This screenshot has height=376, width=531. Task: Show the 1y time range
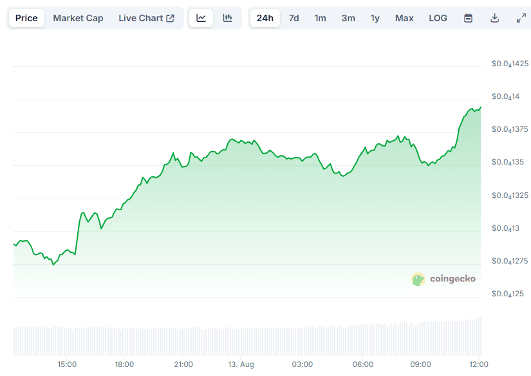(x=375, y=18)
